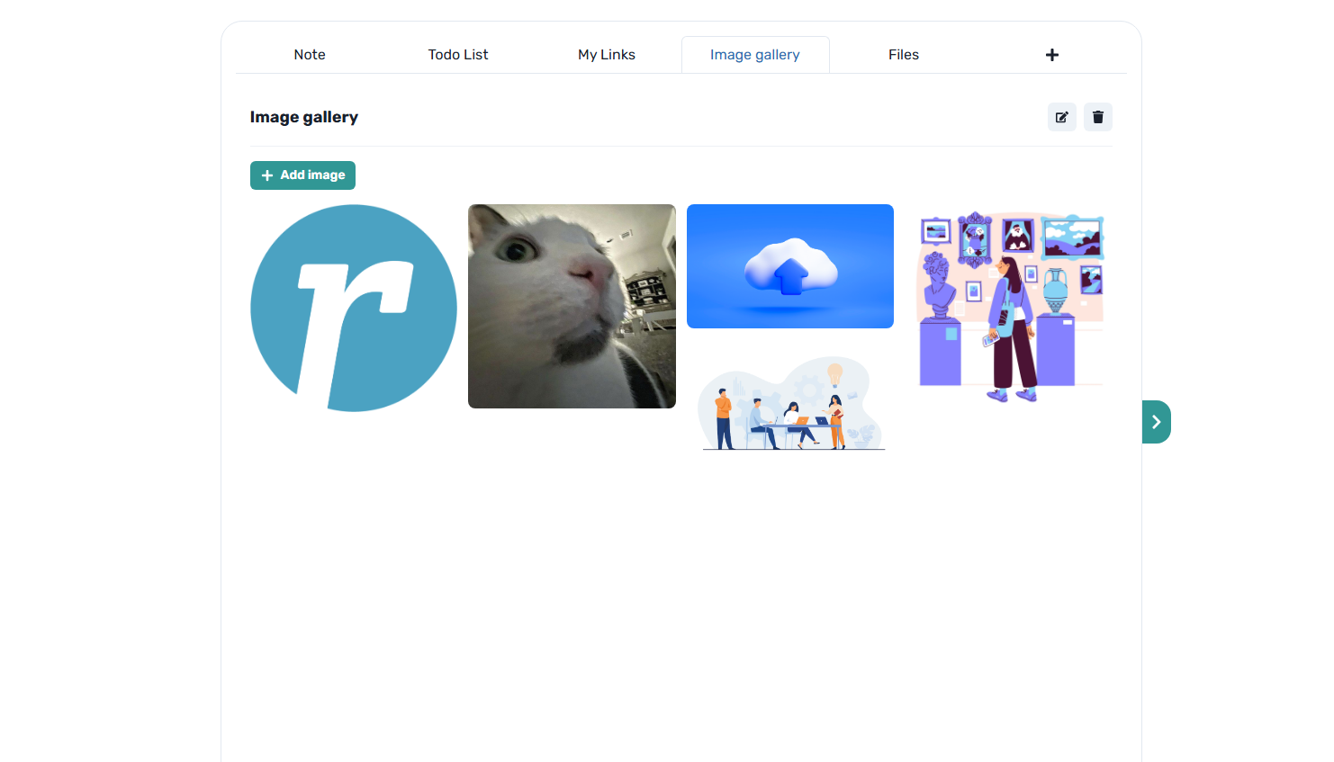Expand the side panel with chevron arrow
This screenshot has height=762, width=1334.
(x=1156, y=422)
